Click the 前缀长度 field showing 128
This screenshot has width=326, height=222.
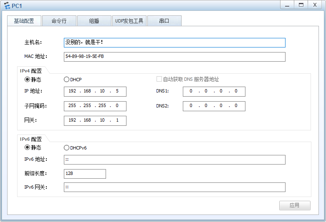click(x=85, y=174)
